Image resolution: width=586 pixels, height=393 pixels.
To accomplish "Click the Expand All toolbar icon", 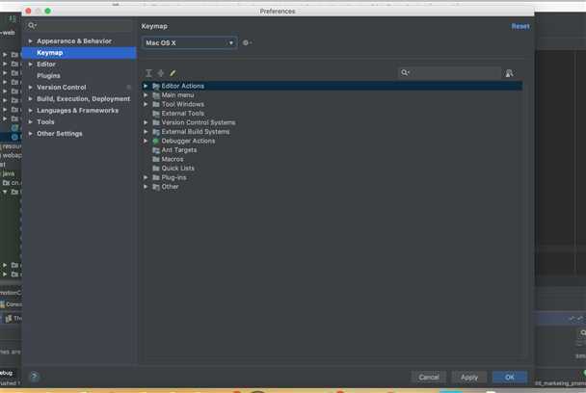I will click(x=148, y=73).
